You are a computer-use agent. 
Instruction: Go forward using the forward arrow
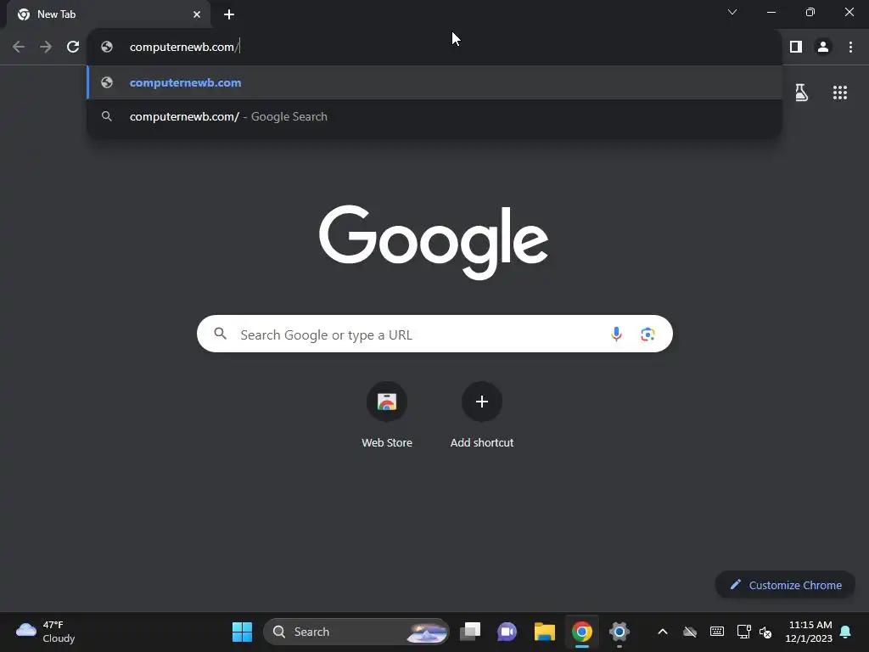(x=46, y=48)
